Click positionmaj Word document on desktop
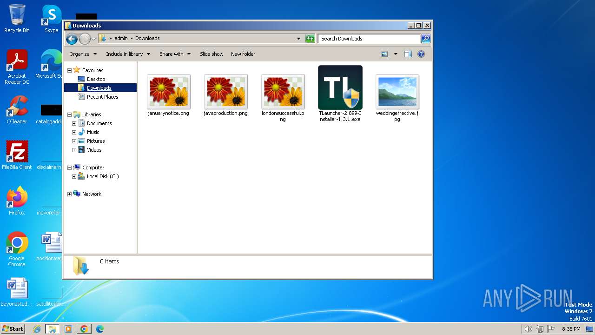The width and height of the screenshot is (595, 335). pyautogui.click(x=51, y=247)
